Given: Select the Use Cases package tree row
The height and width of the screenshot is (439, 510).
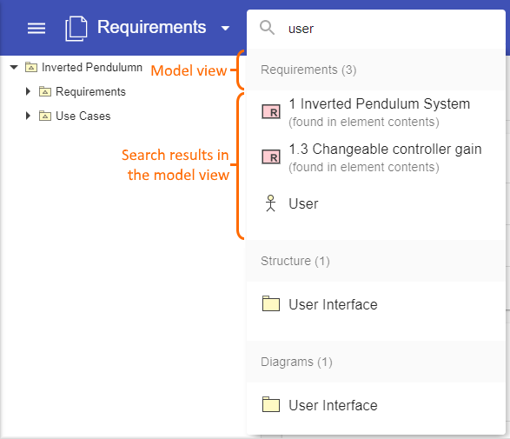Looking at the screenshot, I should (x=83, y=116).
